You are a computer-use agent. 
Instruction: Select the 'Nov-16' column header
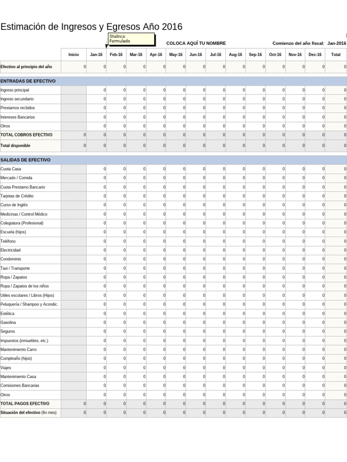click(x=295, y=55)
